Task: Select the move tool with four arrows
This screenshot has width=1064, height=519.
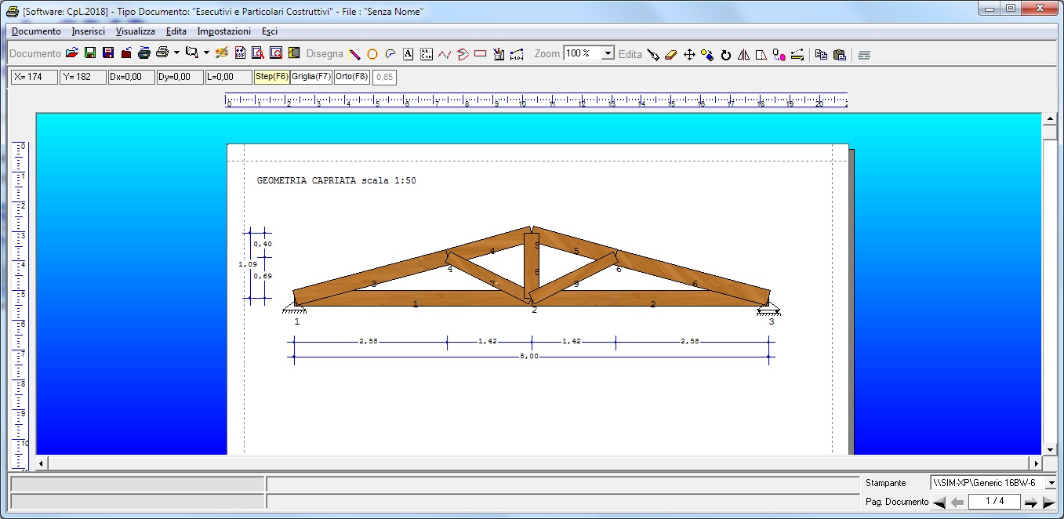Action: tap(689, 55)
